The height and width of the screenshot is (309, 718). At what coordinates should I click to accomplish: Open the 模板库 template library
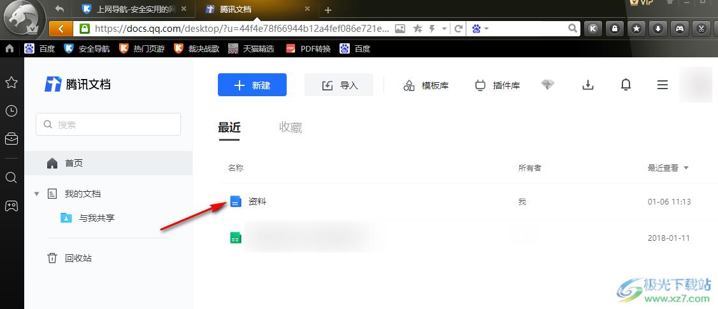(426, 85)
